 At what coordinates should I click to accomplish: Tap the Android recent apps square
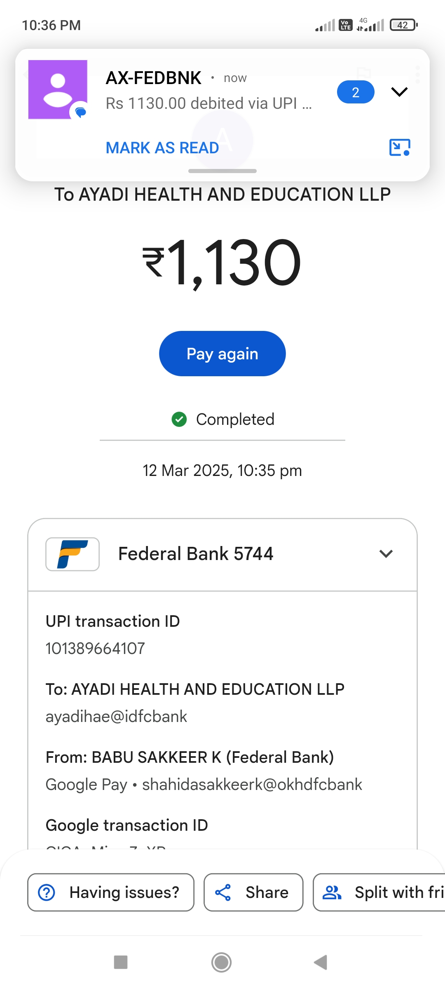(x=121, y=962)
